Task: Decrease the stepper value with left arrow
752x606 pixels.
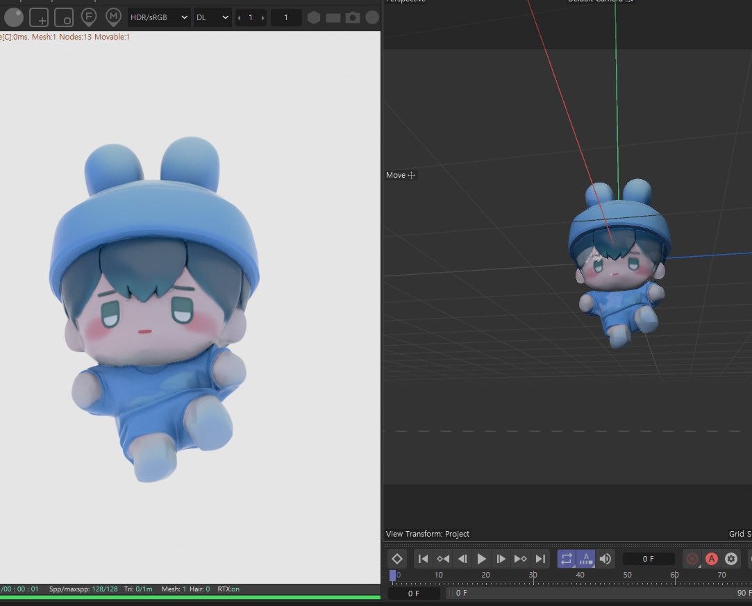Action: click(x=240, y=18)
